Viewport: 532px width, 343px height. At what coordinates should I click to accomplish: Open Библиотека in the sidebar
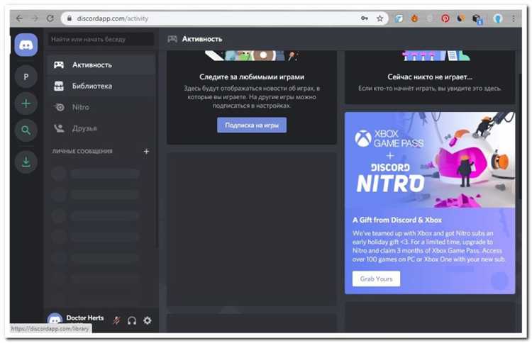pyautogui.click(x=101, y=86)
